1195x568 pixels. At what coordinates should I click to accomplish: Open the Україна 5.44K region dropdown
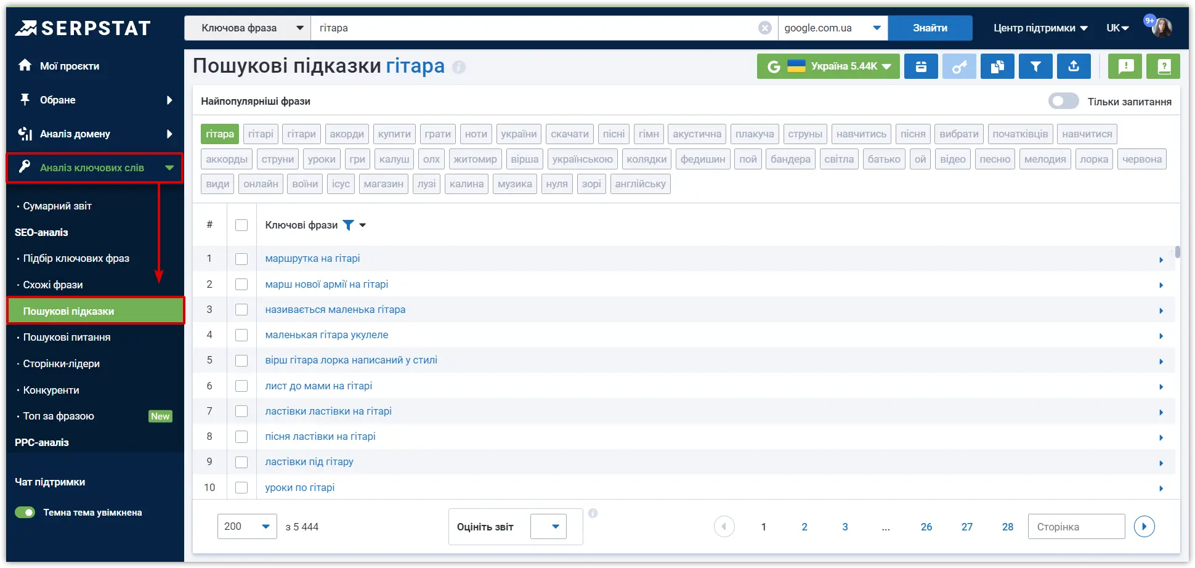pos(828,66)
